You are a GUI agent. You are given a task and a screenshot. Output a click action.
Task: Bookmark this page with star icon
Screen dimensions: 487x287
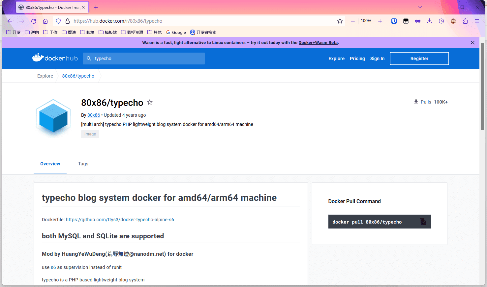click(340, 21)
